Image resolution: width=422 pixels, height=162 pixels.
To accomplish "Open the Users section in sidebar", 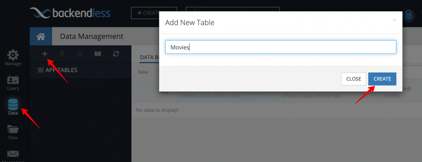I will [13, 83].
